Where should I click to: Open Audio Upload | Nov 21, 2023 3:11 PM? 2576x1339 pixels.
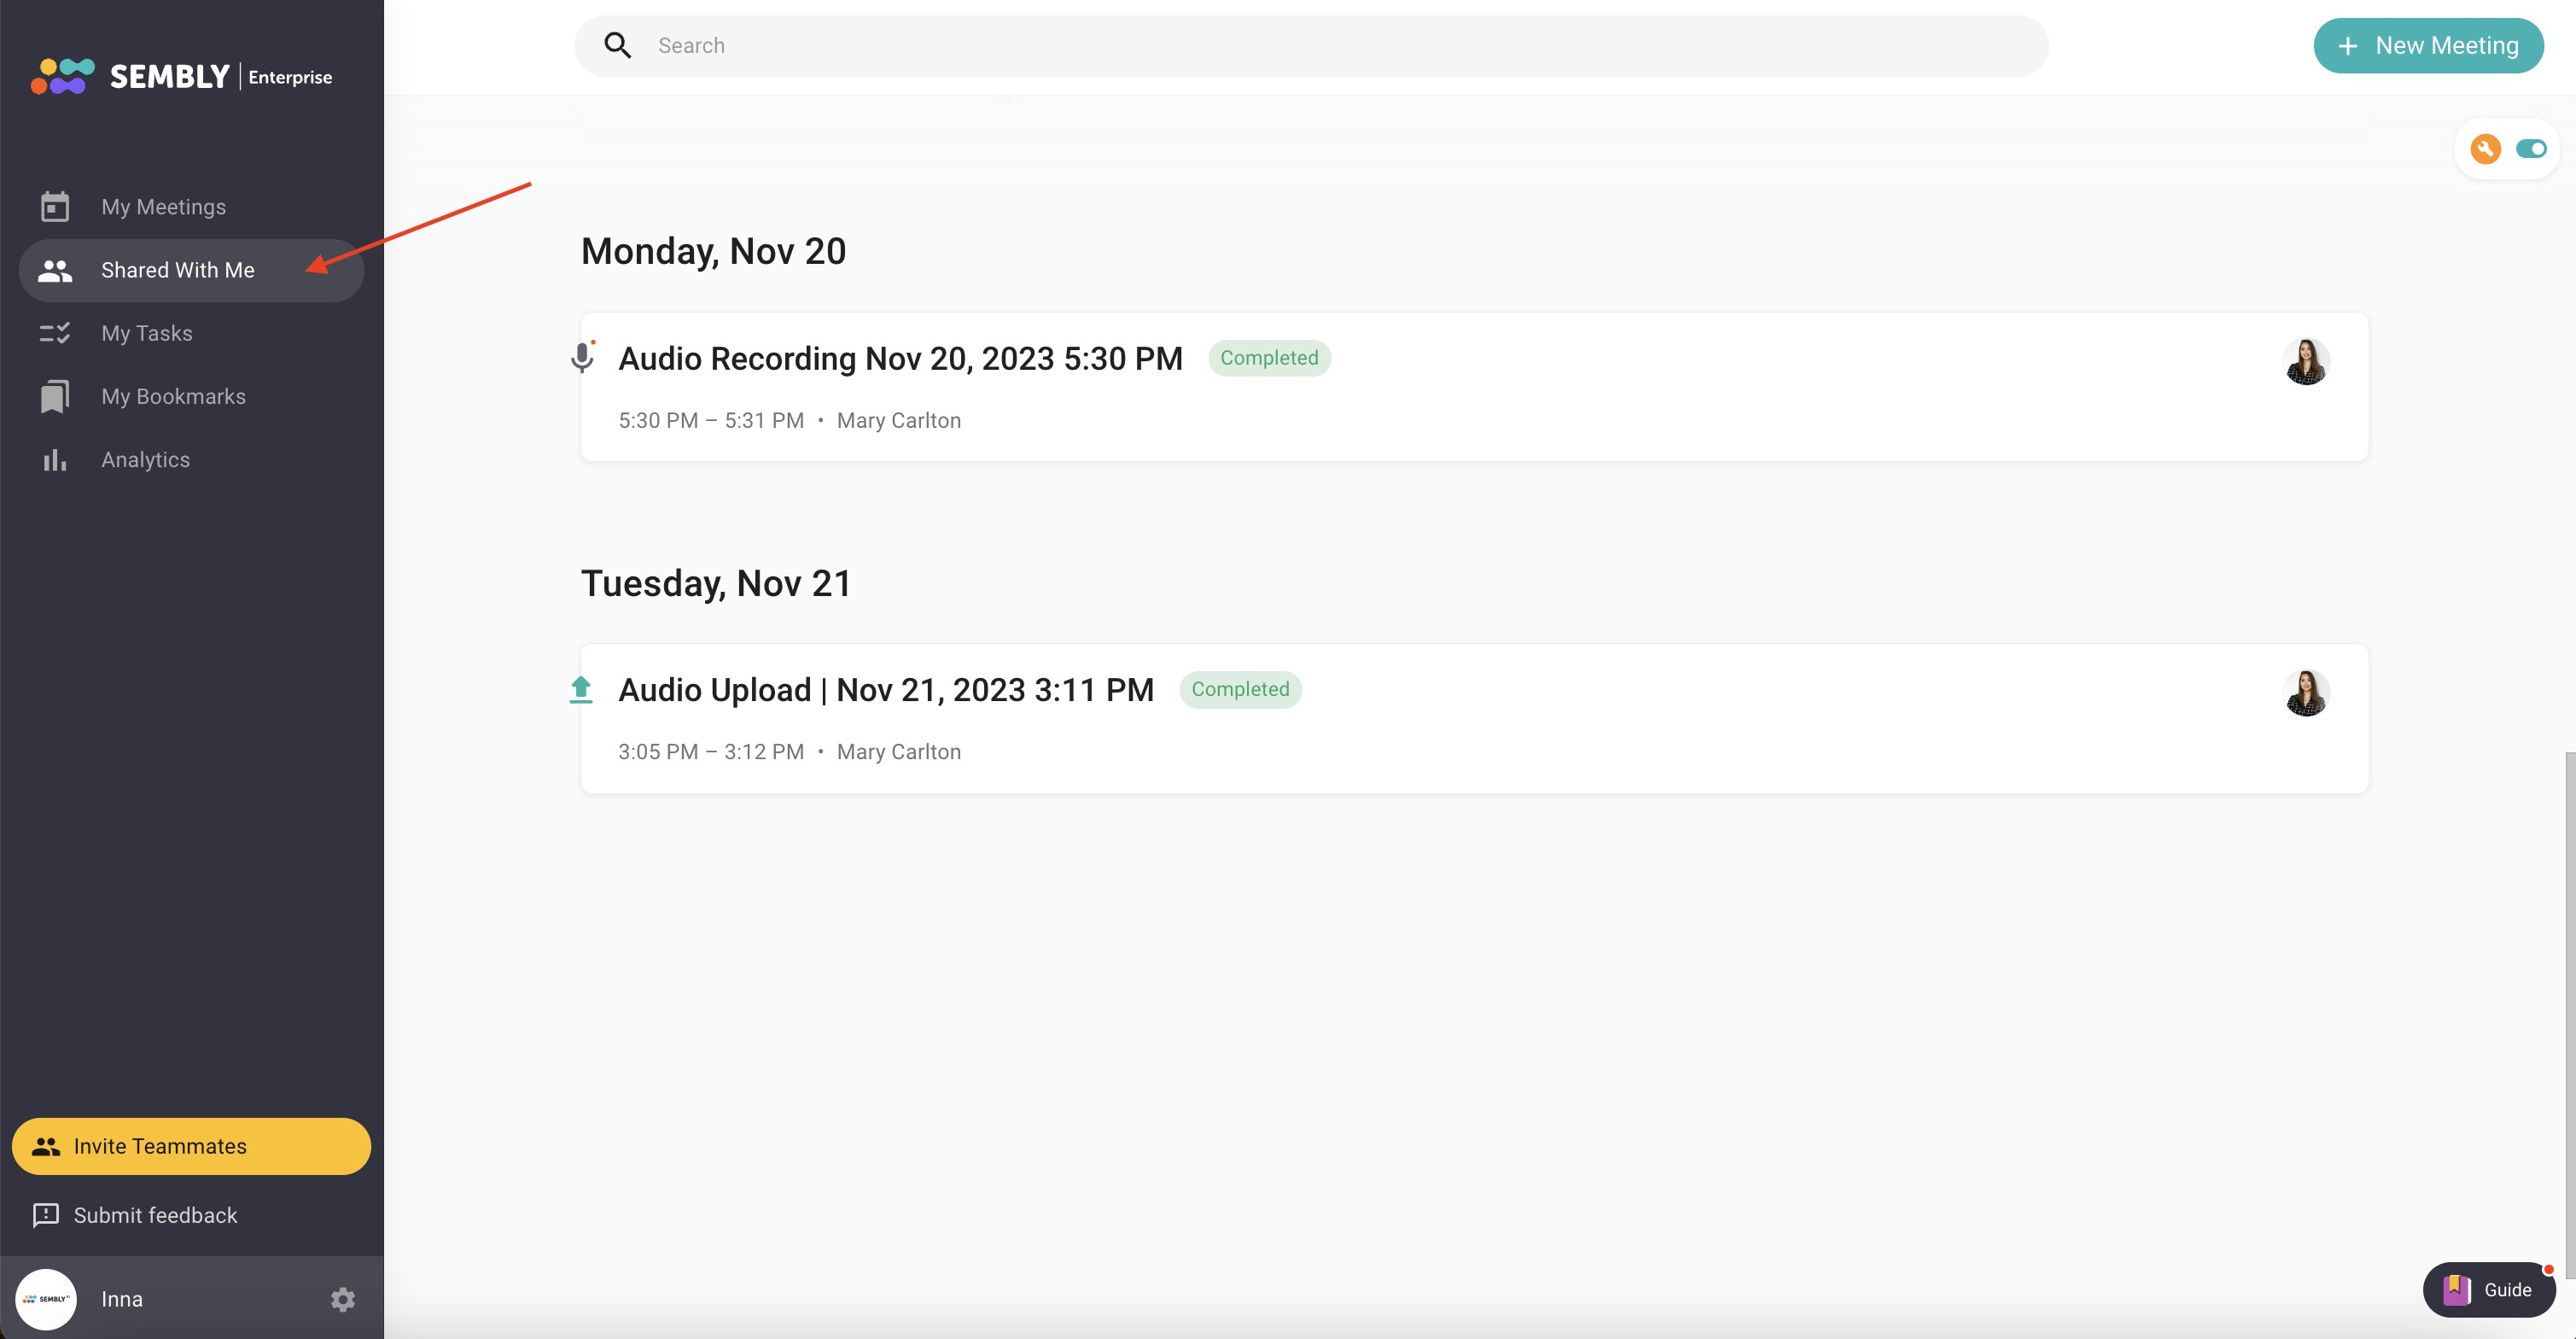pos(886,689)
